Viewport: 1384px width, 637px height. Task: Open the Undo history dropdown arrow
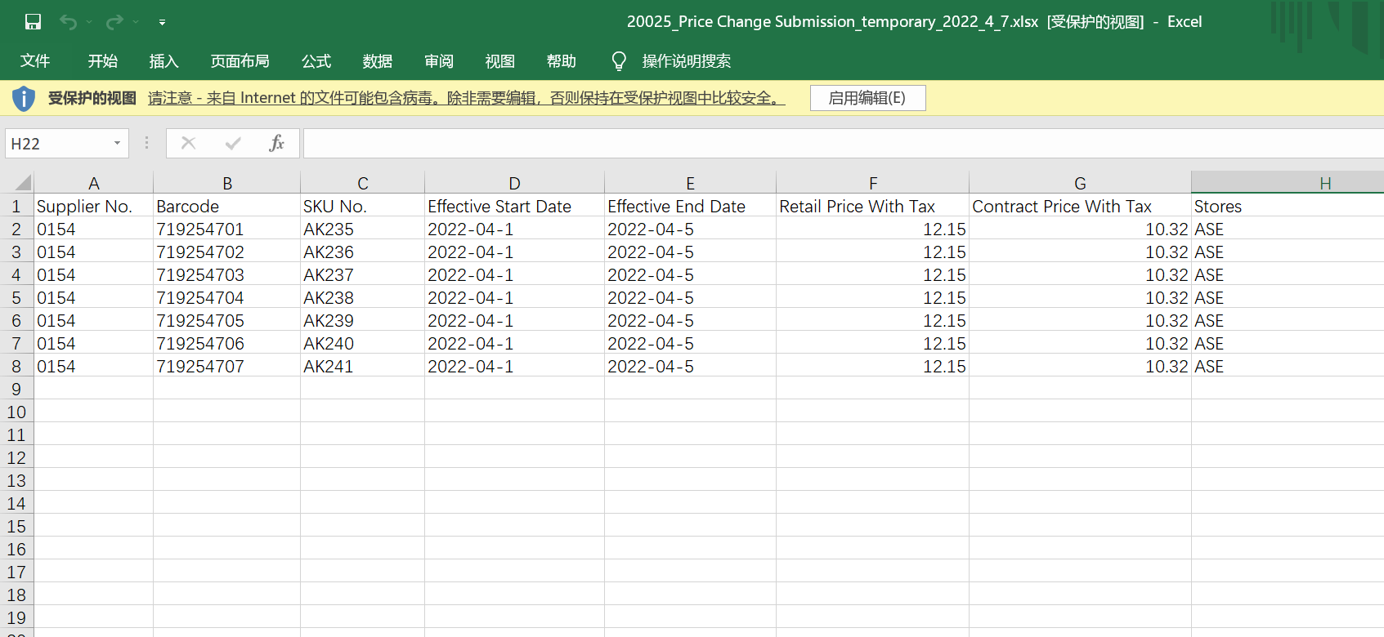[x=89, y=23]
